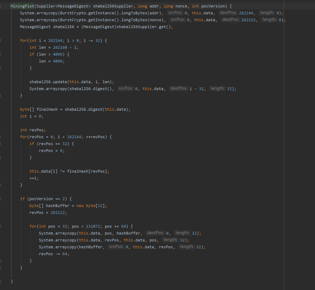
Task: Fold the 'if (revPos == 32)' block
Action: click(1, 144)
